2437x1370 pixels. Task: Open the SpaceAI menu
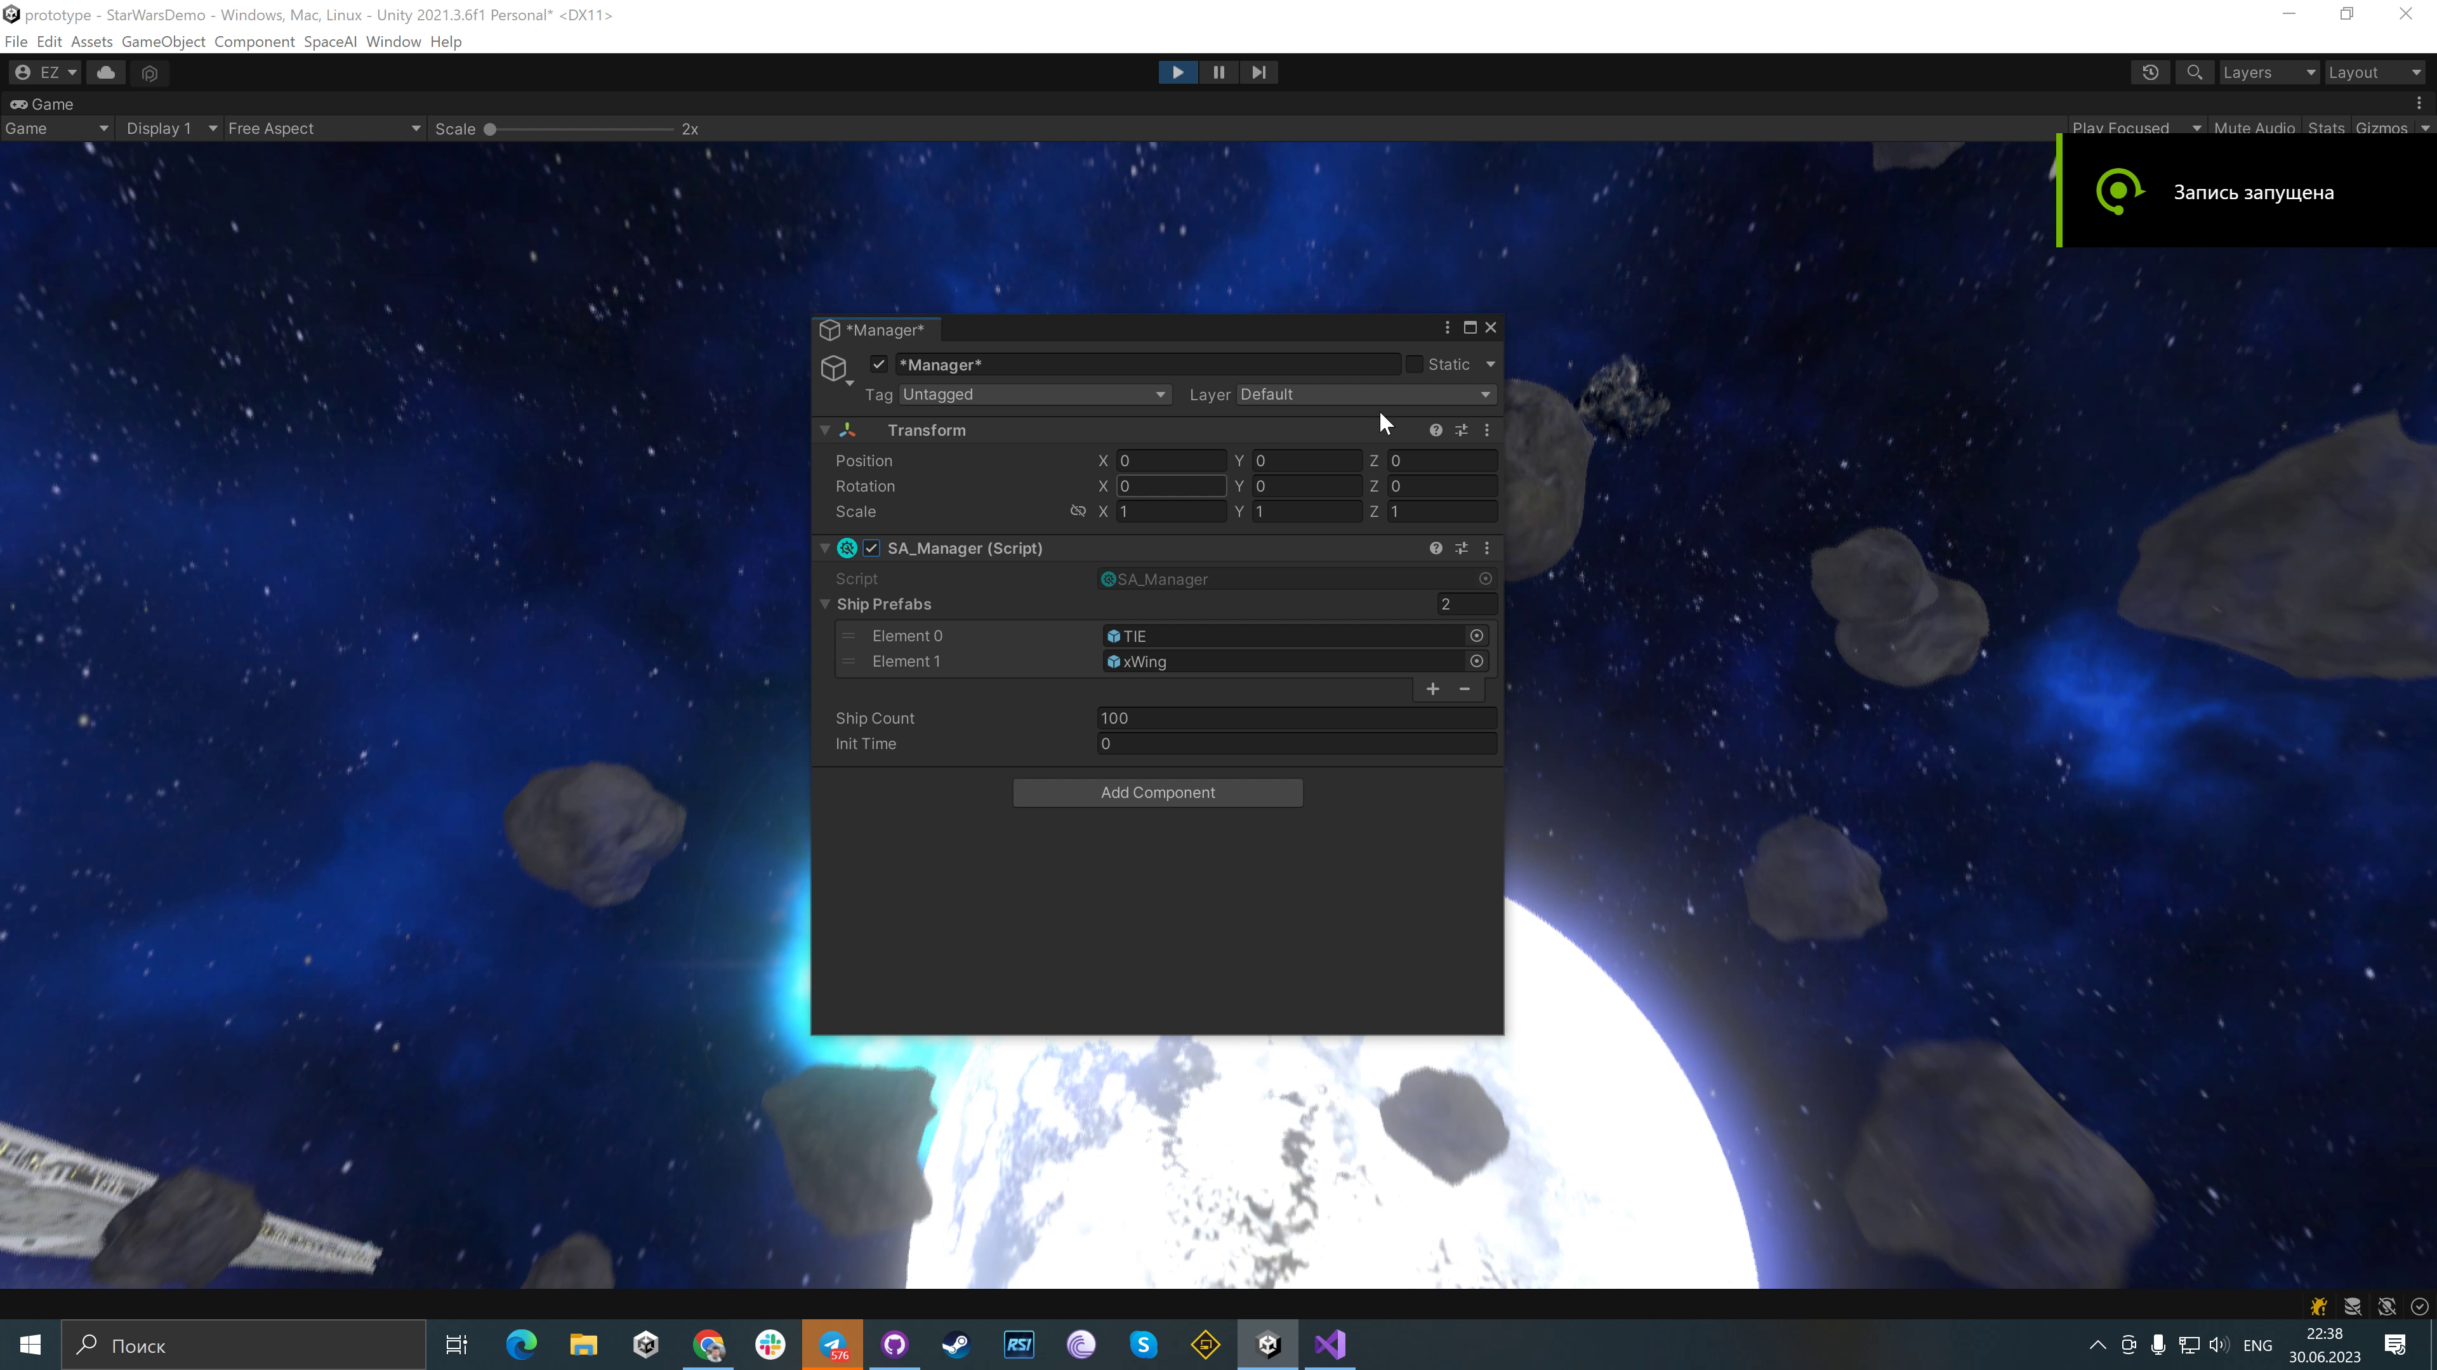pos(330,42)
